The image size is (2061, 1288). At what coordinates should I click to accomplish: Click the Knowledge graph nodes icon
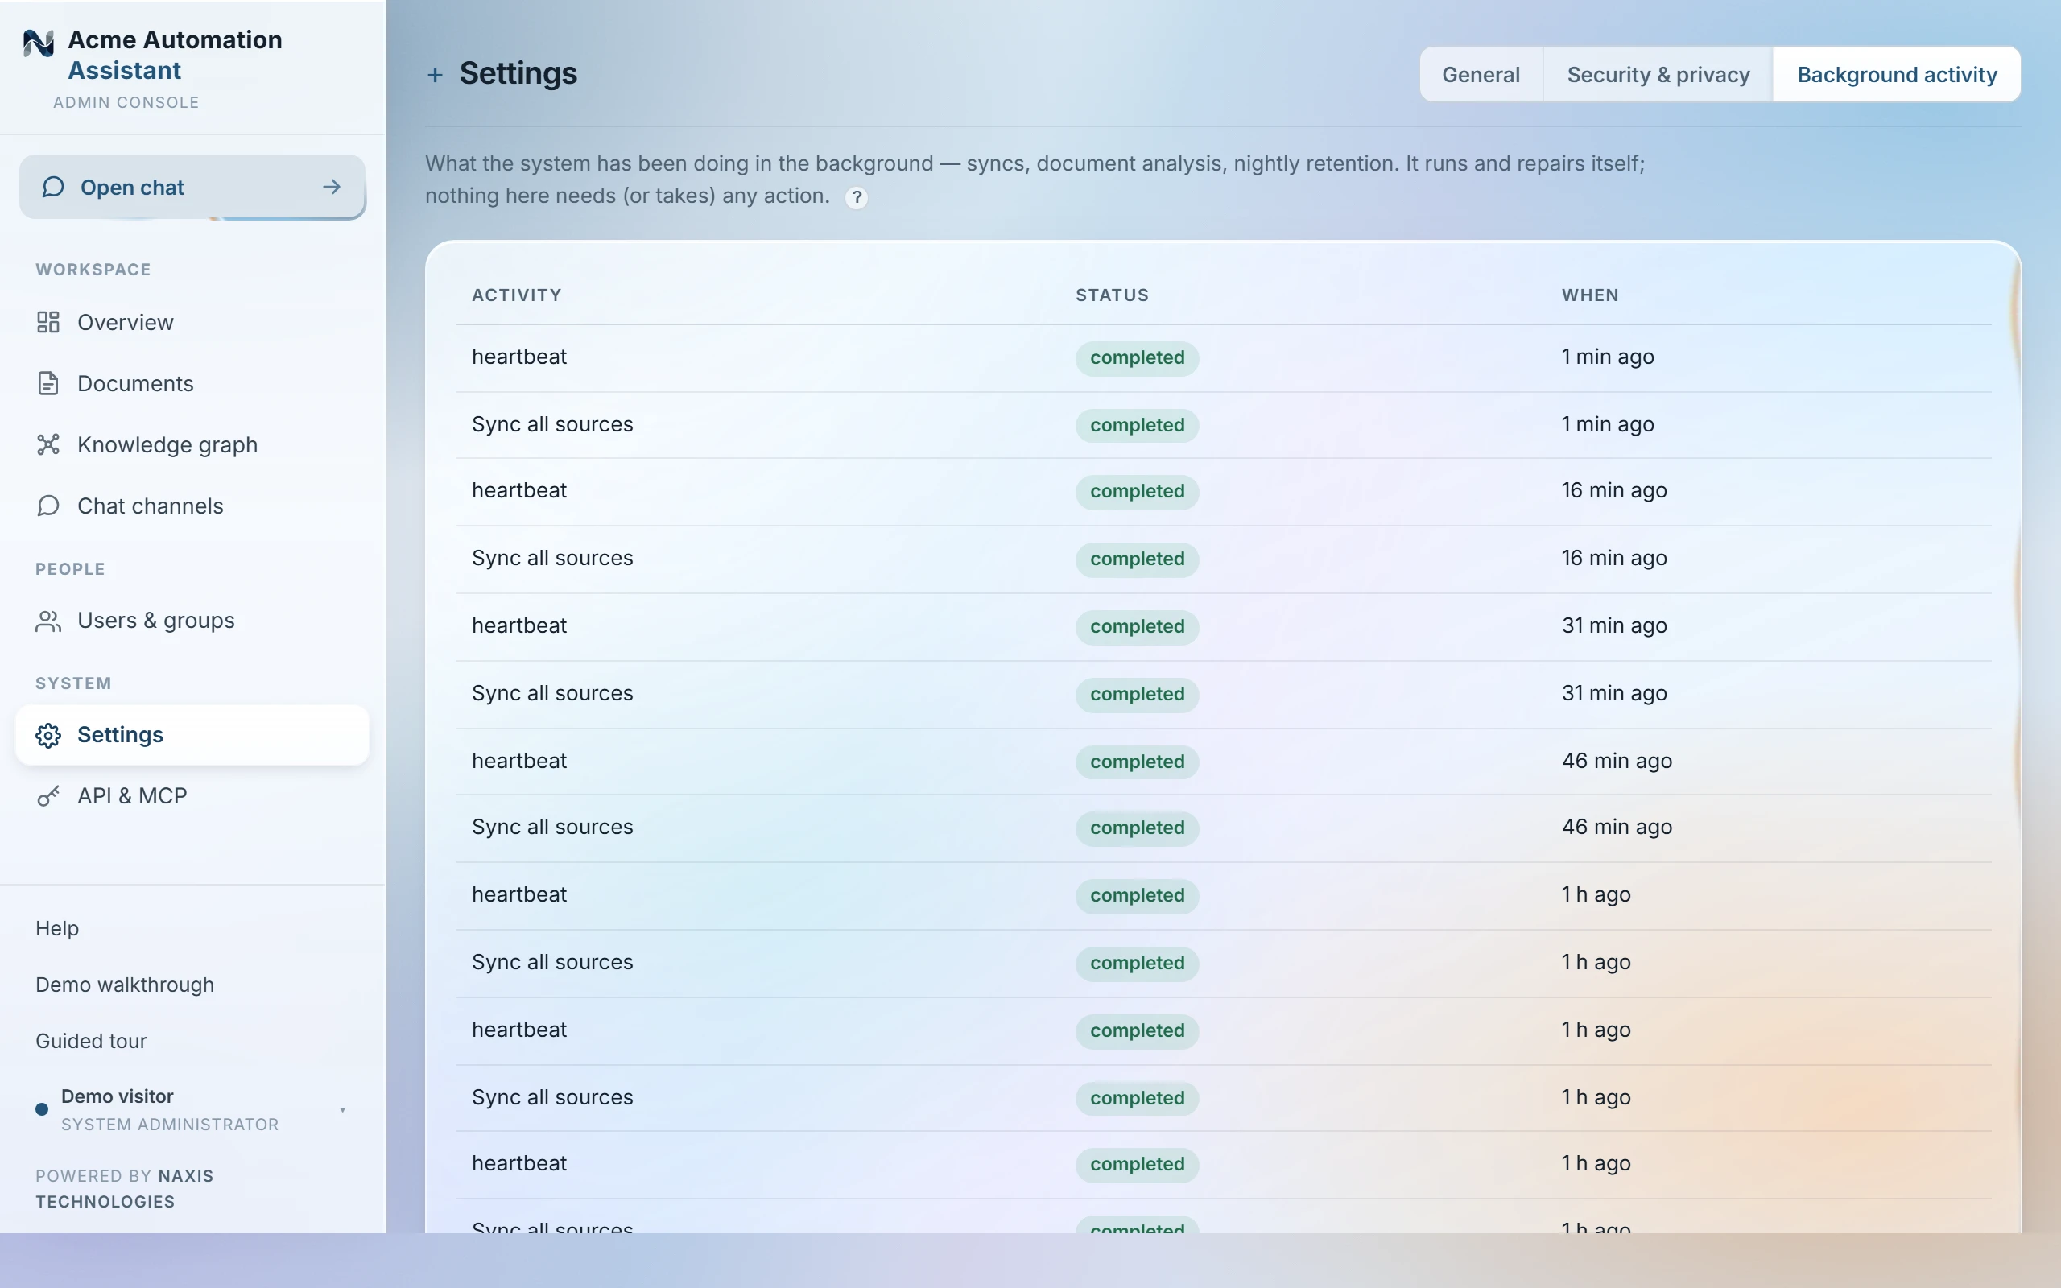[47, 444]
